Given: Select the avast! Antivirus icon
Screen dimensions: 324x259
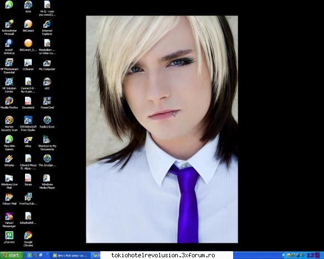Looking at the screenshot, I should click(x=9, y=47).
